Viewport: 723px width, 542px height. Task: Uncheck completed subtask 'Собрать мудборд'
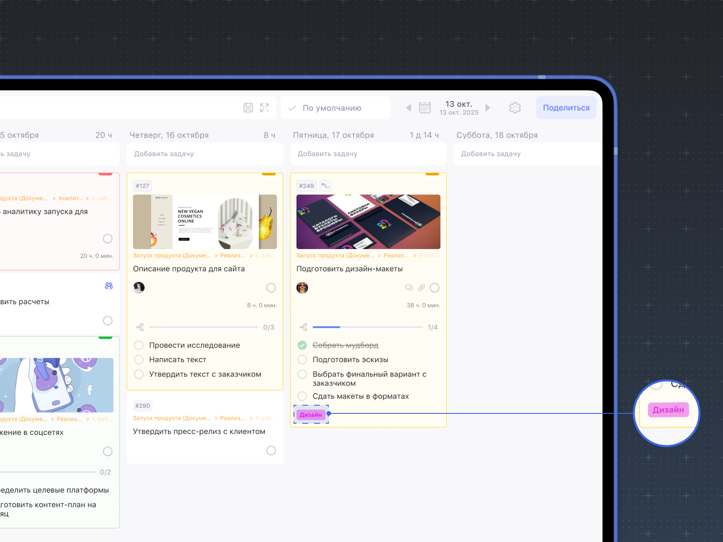pos(303,345)
